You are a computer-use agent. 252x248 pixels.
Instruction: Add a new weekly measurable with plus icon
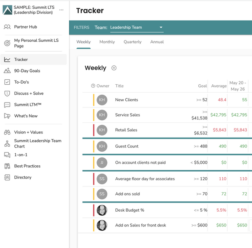[114, 68]
